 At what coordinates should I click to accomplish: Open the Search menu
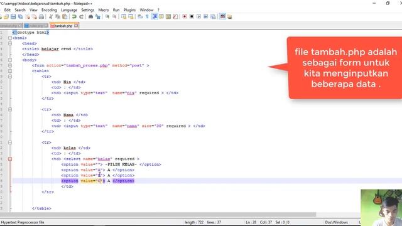click(20, 10)
